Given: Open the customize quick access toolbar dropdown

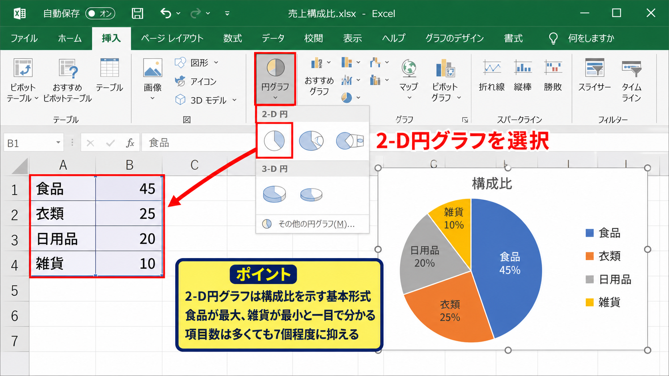Looking at the screenshot, I should pos(227,14).
